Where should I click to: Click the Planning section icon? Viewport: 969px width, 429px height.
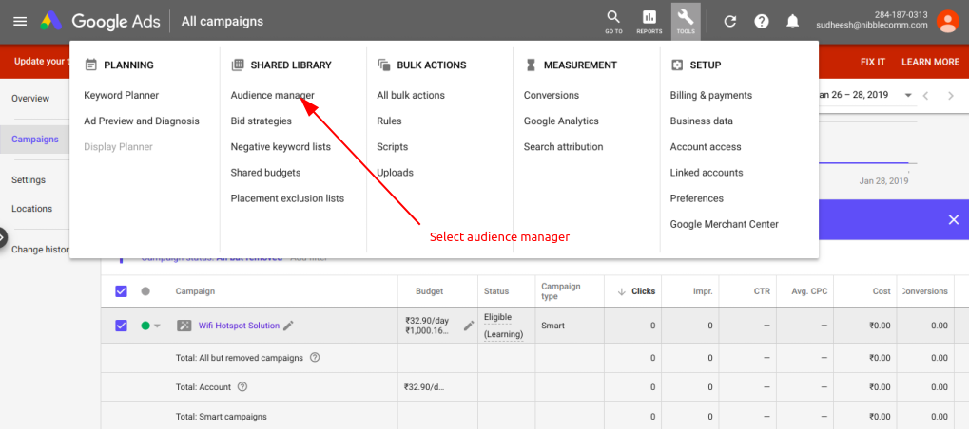[x=91, y=65]
